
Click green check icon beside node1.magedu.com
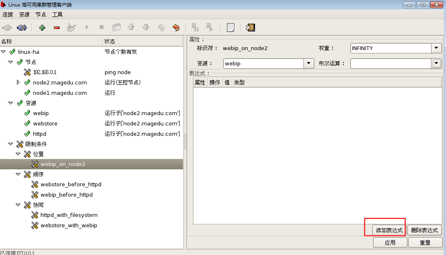[27, 93]
